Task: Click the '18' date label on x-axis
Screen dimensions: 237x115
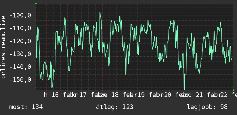Action: tap(115, 95)
